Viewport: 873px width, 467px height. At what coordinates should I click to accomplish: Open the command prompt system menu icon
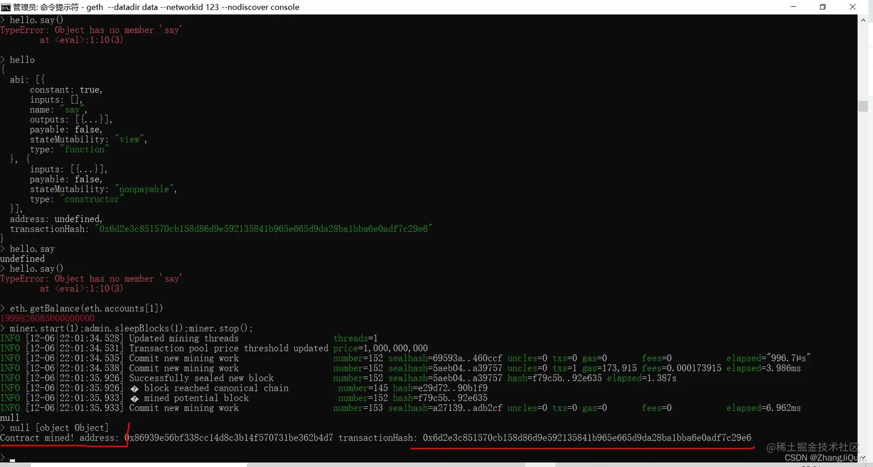(x=6, y=7)
